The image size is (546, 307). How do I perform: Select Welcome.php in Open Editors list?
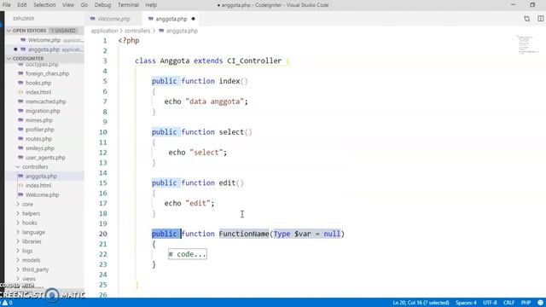pyautogui.click(x=44, y=40)
